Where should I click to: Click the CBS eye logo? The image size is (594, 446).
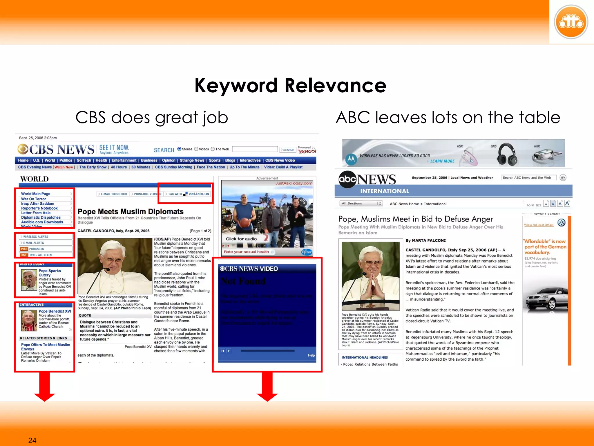click(x=23, y=149)
